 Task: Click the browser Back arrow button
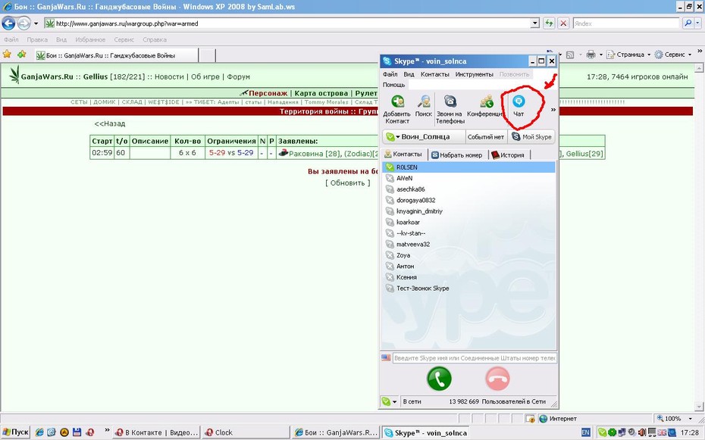[x=8, y=23]
